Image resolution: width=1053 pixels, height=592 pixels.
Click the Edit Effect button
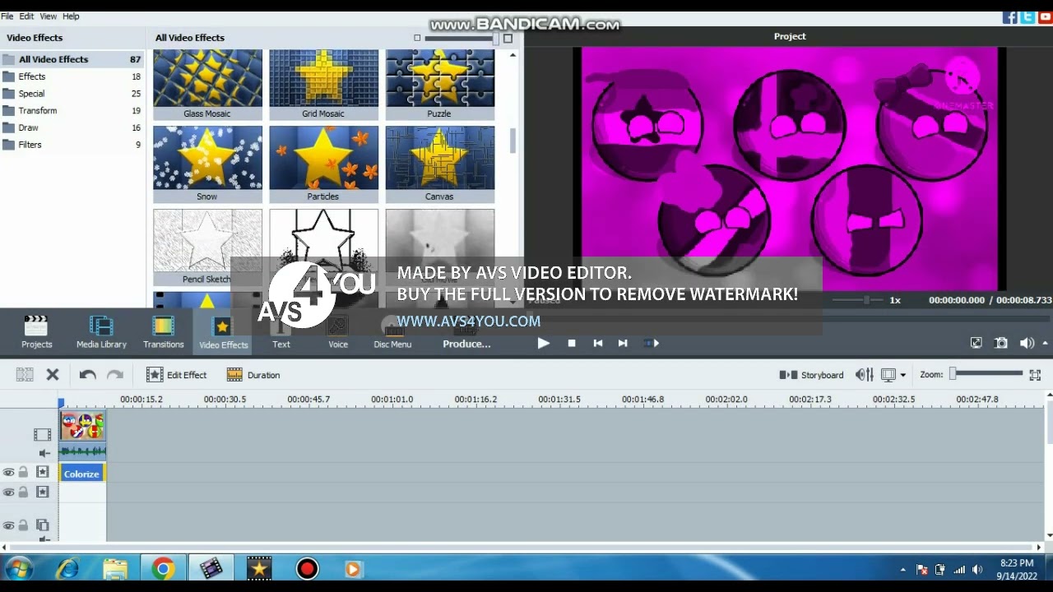177,375
